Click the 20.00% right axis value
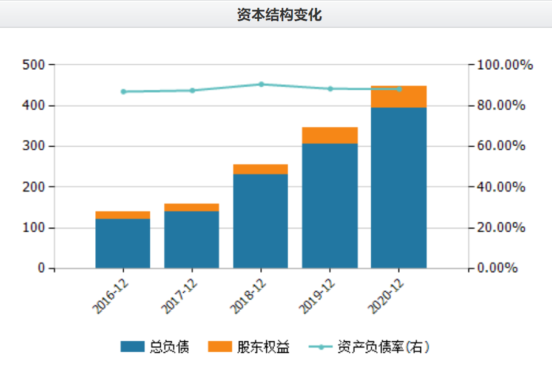 click(x=501, y=227)
